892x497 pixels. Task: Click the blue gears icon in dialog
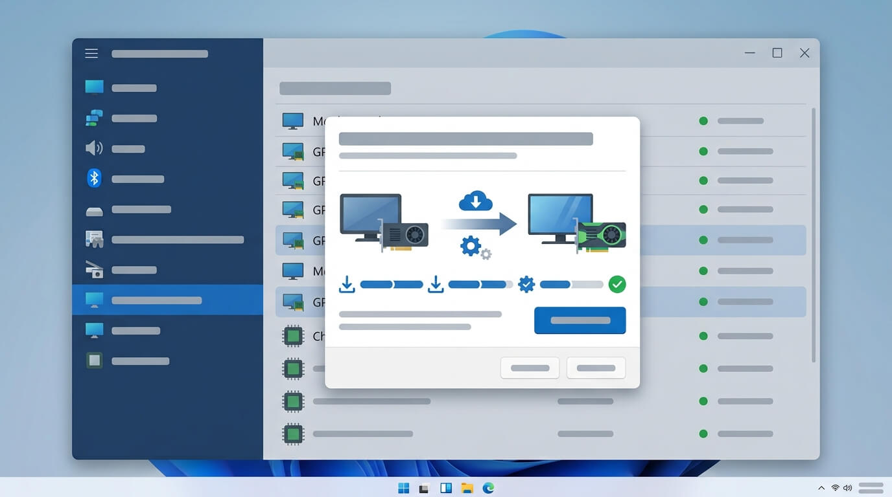point(475,247)
